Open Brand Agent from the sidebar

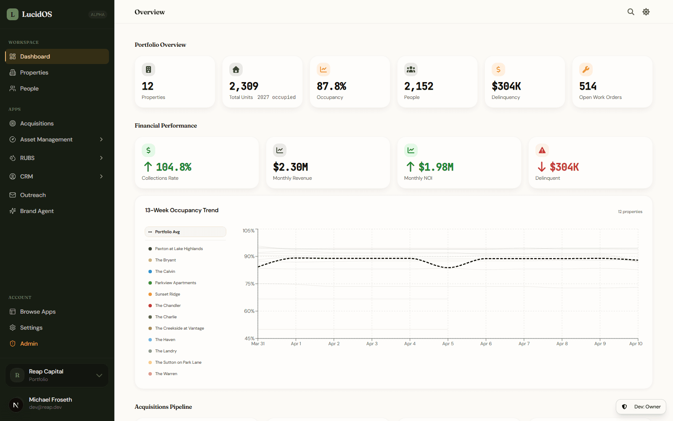[x=57, y=211]
